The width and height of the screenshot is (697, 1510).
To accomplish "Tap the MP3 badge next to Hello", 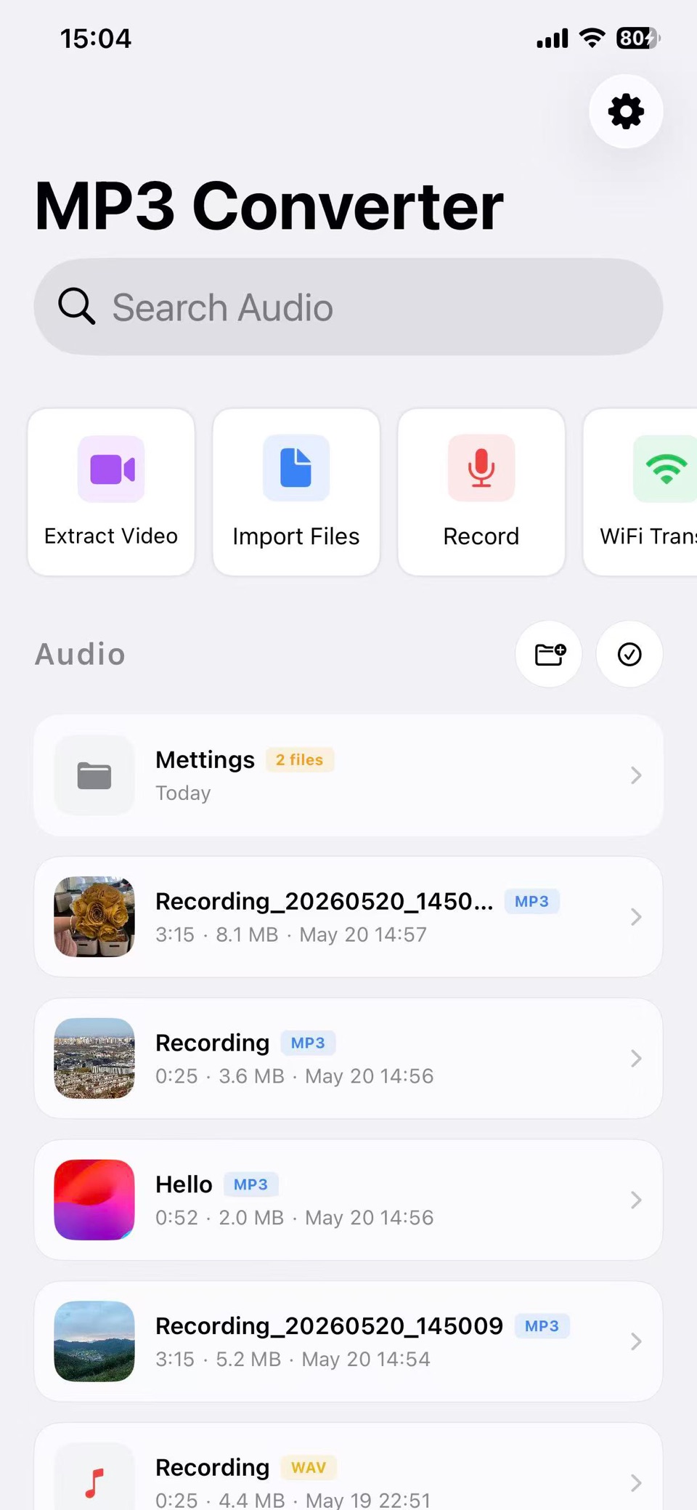I will (x=250, y=1184).
